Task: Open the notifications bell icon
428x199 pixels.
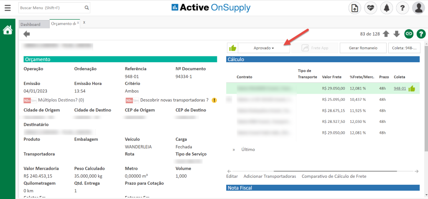Action: tap(387, 8)
